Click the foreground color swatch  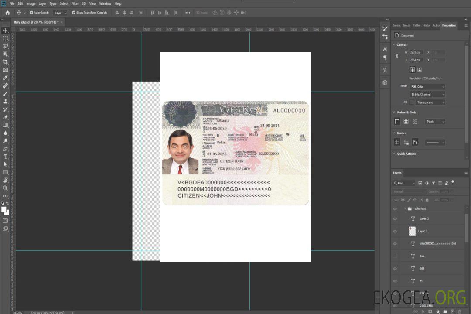[x=4, y=209]
